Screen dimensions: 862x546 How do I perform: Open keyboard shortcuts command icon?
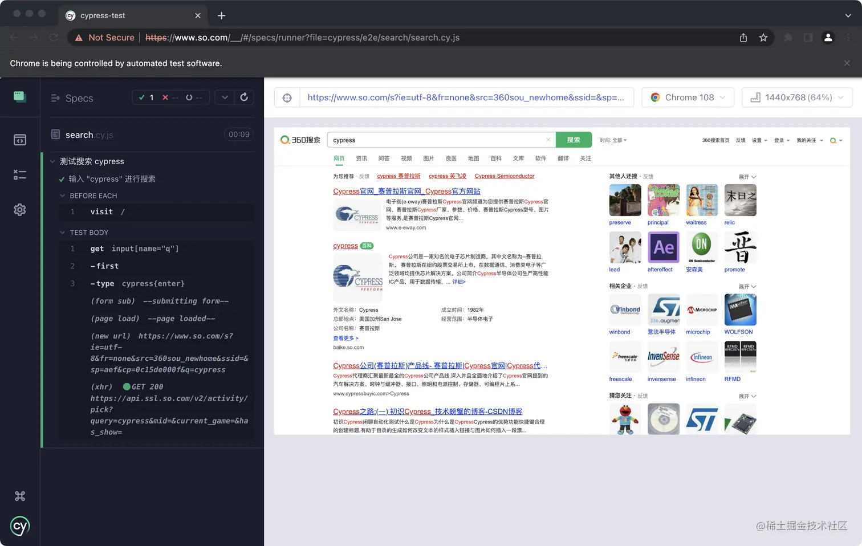(20, 496)
